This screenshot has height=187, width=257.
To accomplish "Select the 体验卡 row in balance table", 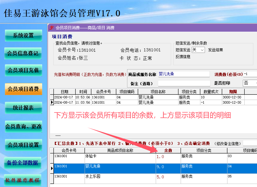I will (x=153, y=158).
